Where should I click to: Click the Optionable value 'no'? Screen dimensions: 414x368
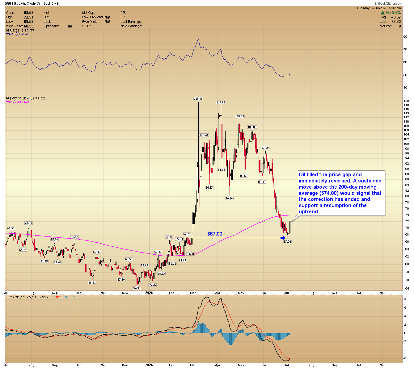click(x=70, y=26)
